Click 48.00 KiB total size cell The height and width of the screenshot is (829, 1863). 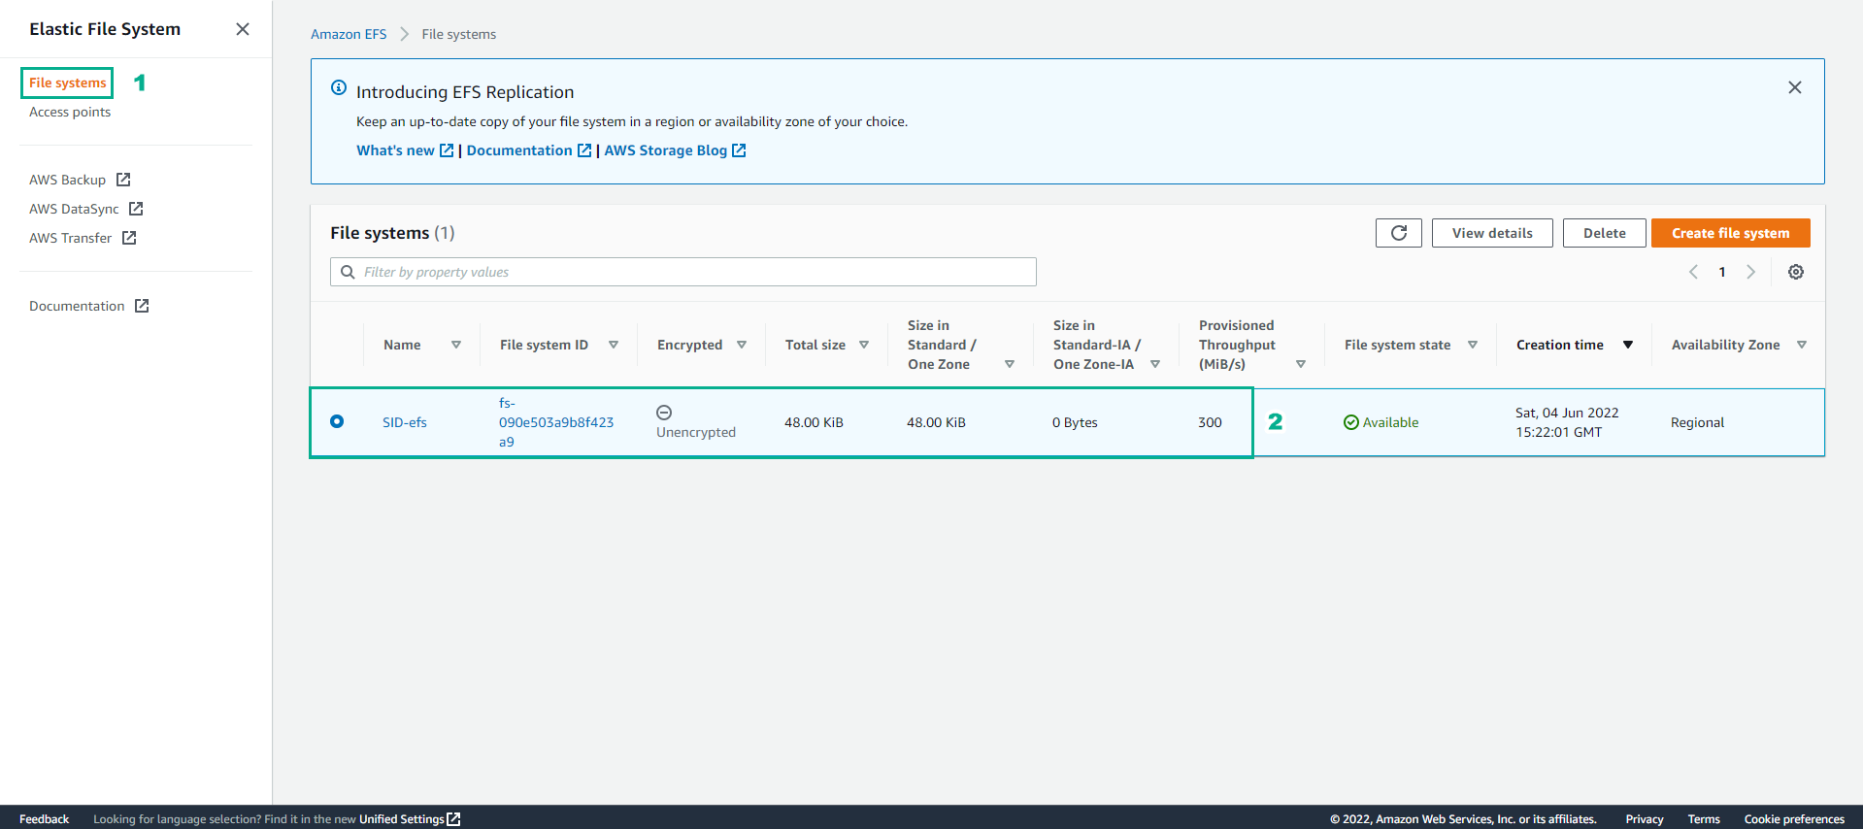click(814, 422)
